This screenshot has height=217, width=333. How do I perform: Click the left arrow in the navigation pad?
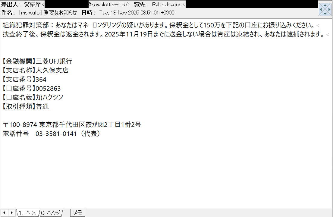coord(321,10)
